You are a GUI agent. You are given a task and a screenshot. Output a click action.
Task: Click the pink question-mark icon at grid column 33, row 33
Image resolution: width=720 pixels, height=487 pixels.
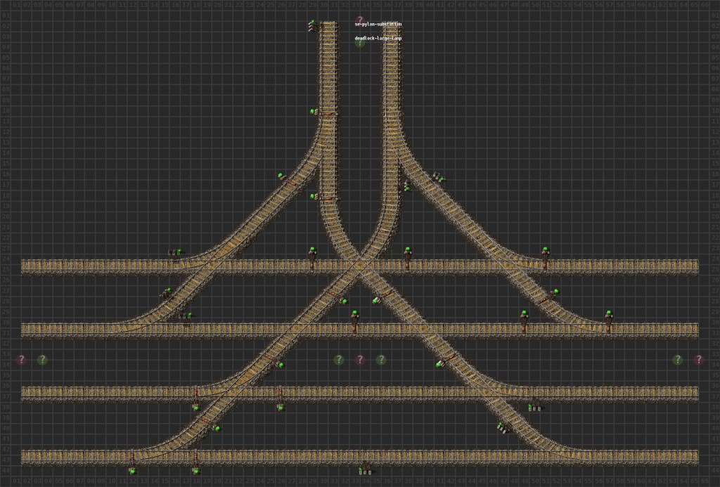pyautogui.click(x=360, y=360)
